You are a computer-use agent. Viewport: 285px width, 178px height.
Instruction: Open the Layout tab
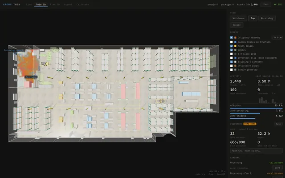[68, 4]
